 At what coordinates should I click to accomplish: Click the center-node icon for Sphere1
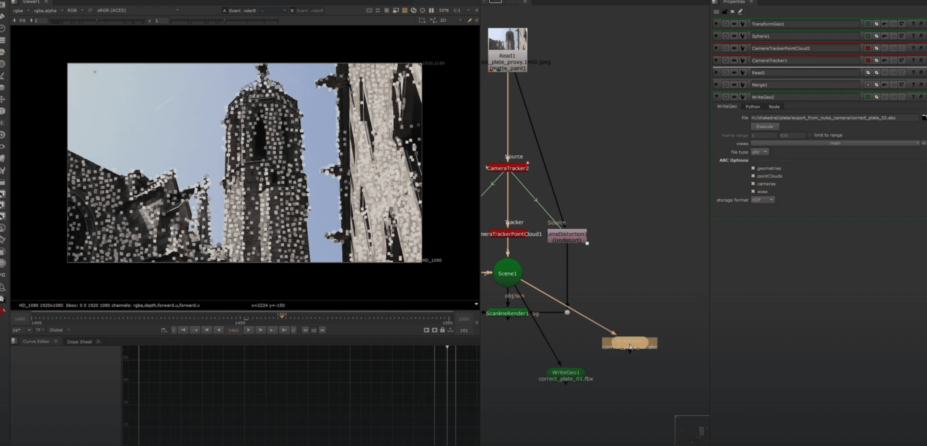pos(725,36)
